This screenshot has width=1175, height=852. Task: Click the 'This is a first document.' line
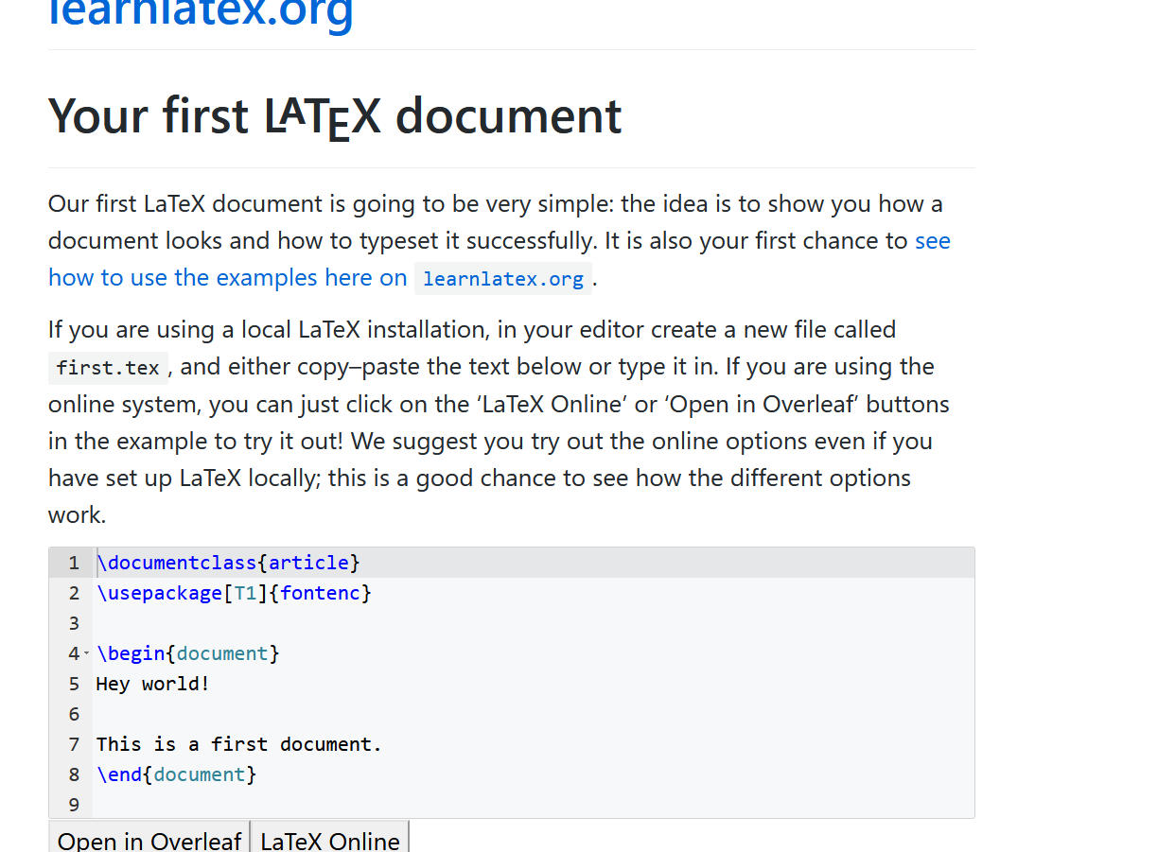tap(238, 743)
